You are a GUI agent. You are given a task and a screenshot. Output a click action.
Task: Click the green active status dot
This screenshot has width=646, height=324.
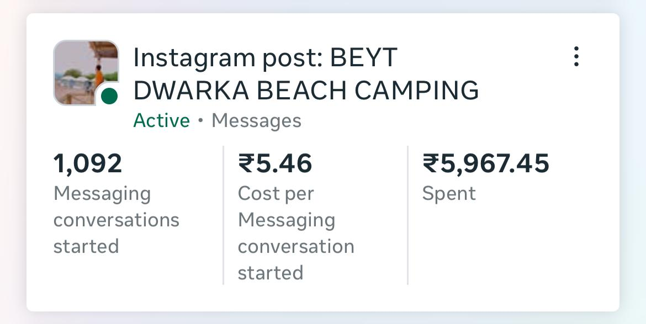(x=109, y=96)
